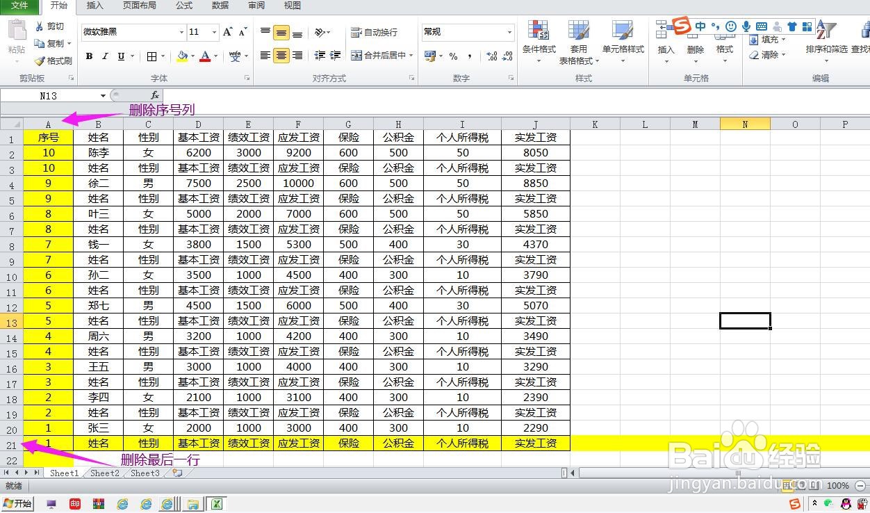The width and height of the screenshot is (870, 513).
Task: Click the Name Box showing N13
Action: pos(49,96)
